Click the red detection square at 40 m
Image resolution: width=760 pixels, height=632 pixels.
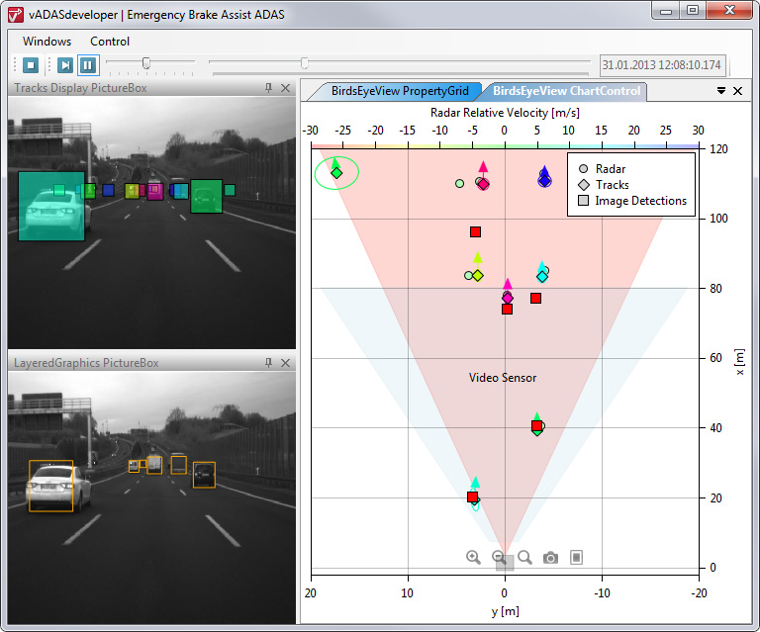(x=536, y=425)
